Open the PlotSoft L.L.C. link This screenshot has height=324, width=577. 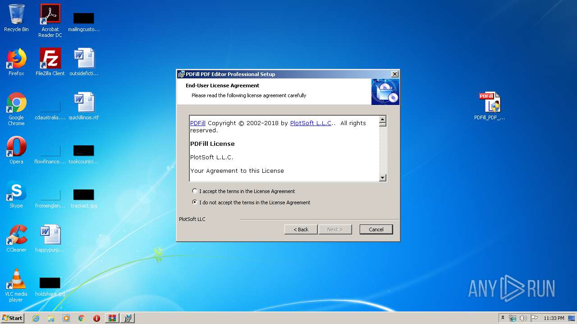click(311, 123)
